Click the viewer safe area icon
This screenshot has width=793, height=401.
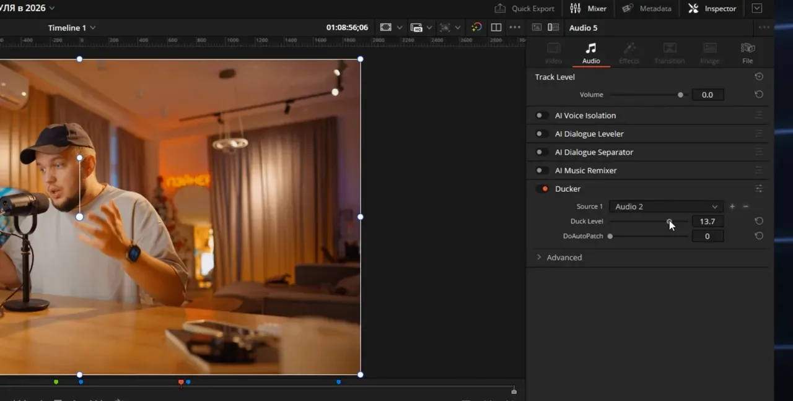386,27
